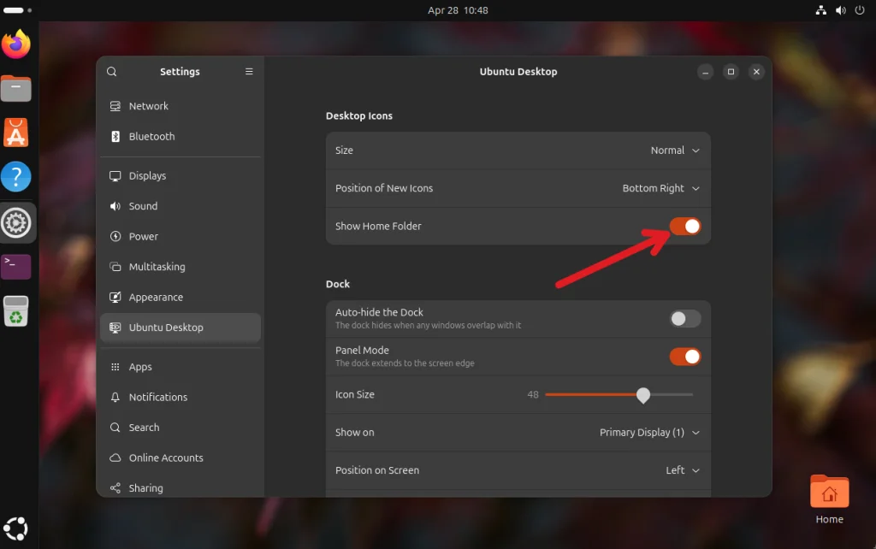Open App Center from the dock
Screen dimensions: 876x549
coord(15,133)
